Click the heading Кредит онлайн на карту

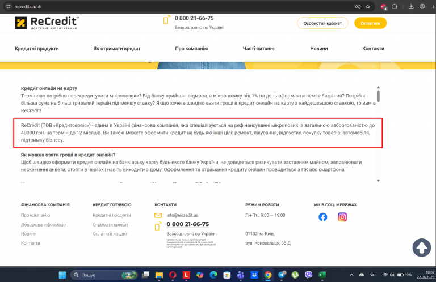49,88
